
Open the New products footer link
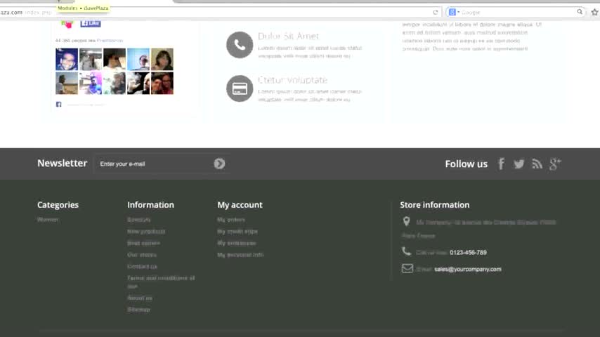pos(146,232)
